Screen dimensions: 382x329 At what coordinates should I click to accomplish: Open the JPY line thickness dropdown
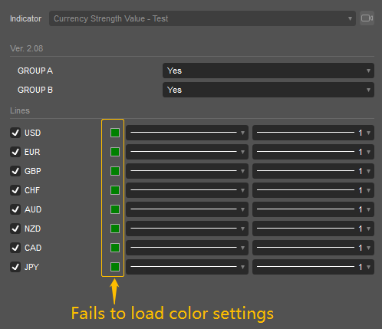pyautogui.click(x=313, y=267)
